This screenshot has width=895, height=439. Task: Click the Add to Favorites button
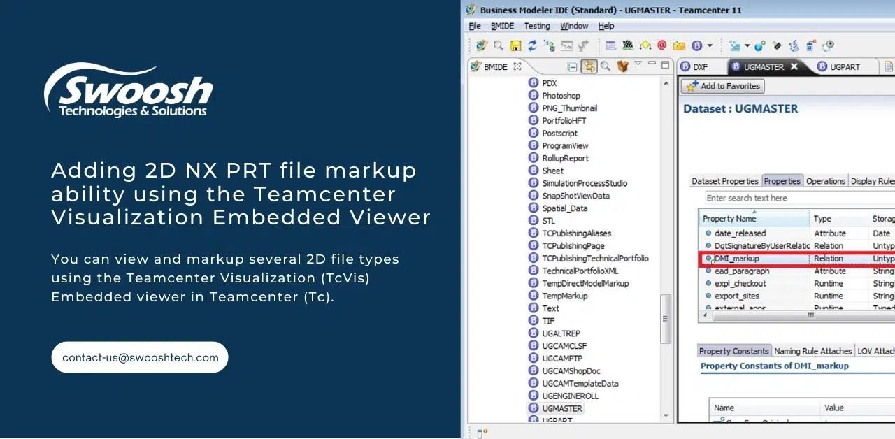tap(722, 86)
